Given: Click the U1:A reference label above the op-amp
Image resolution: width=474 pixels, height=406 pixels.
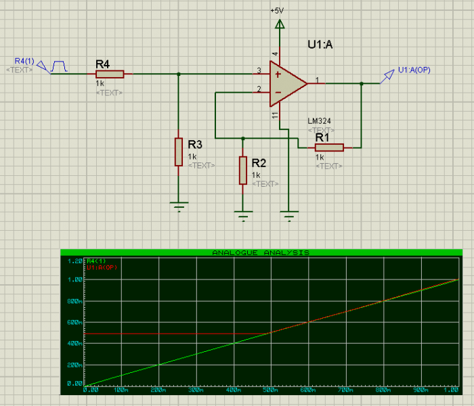Looking at the screenshot, I should pos(320,45).
